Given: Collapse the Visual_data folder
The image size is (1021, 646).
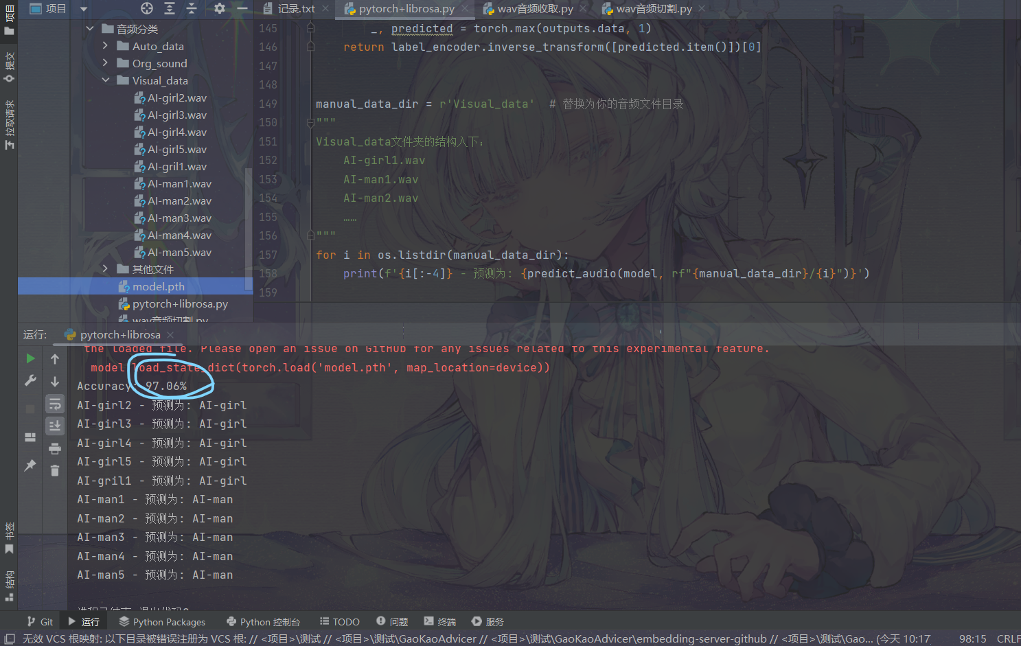Looking at the screenshot, I should tap(106, 80).
